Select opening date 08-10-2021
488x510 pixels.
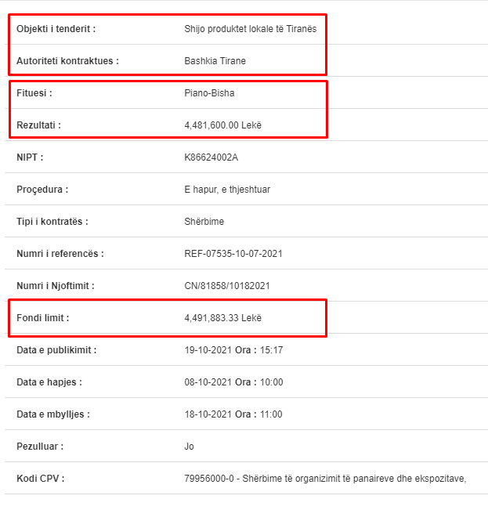click(x=208, y=382)
